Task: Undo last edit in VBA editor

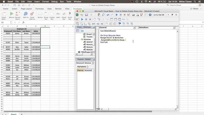Action: (108, 15)
